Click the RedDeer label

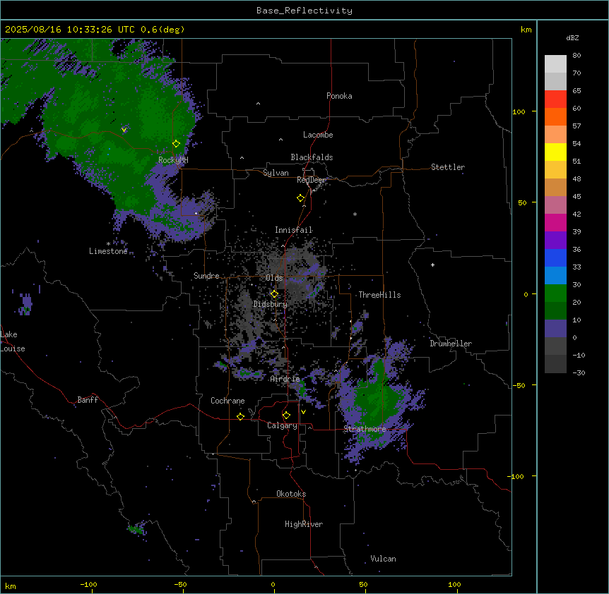point(312,180)
